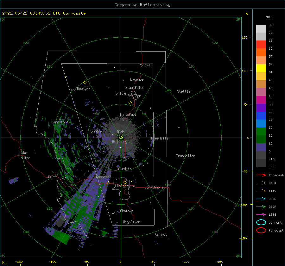Click the white plus marker west of Drumheller

(x=179, y=127)
